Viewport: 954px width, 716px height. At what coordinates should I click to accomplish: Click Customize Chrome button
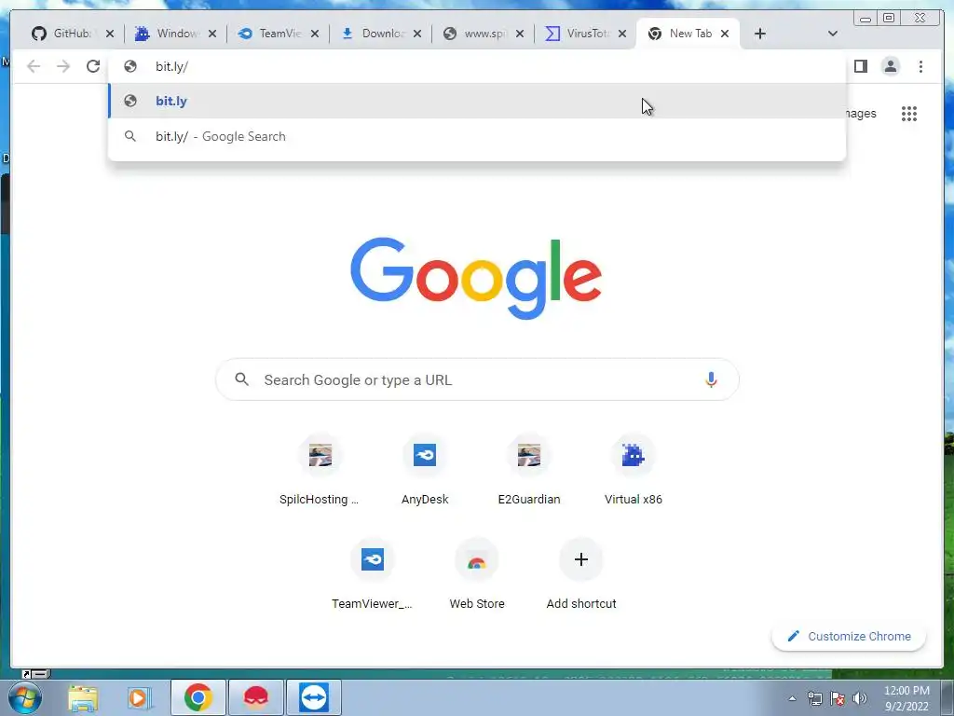click(849, 636)
